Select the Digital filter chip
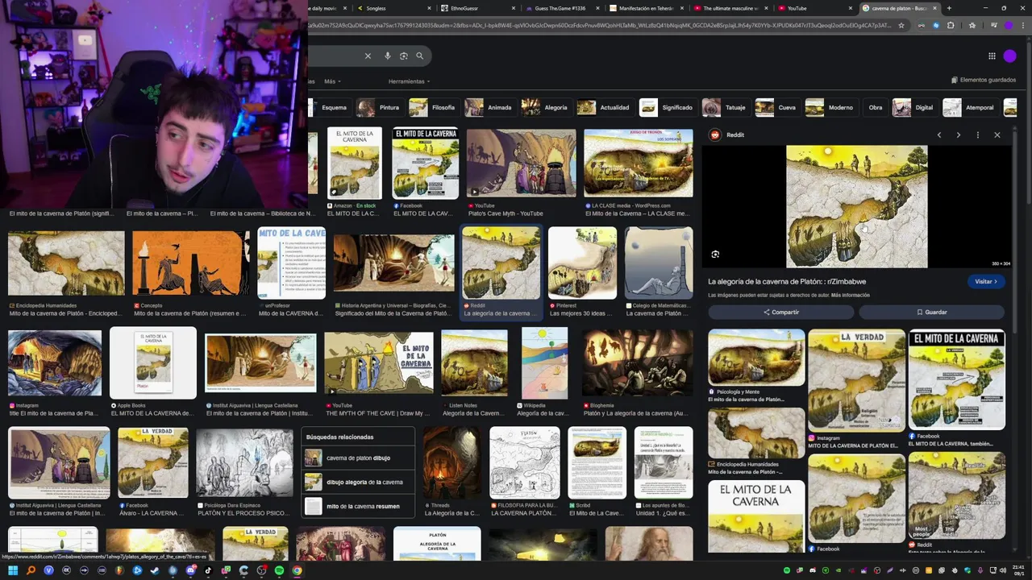Screen dimensions: 1032x580 914,107
